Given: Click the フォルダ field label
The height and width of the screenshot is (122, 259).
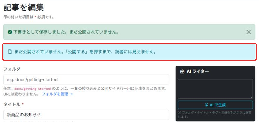Looking at the screenshot, I should point(12,69).
